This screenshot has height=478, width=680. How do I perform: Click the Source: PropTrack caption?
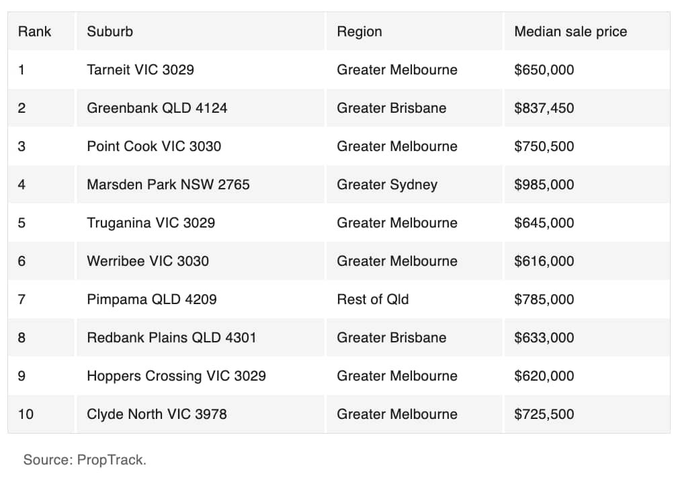85,460
